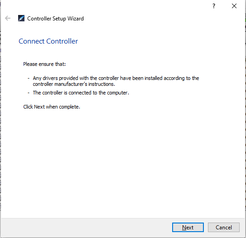Click the word 'Controller' in the blue heading
Viewport: 246px width, 238px height.
[62, 41]
